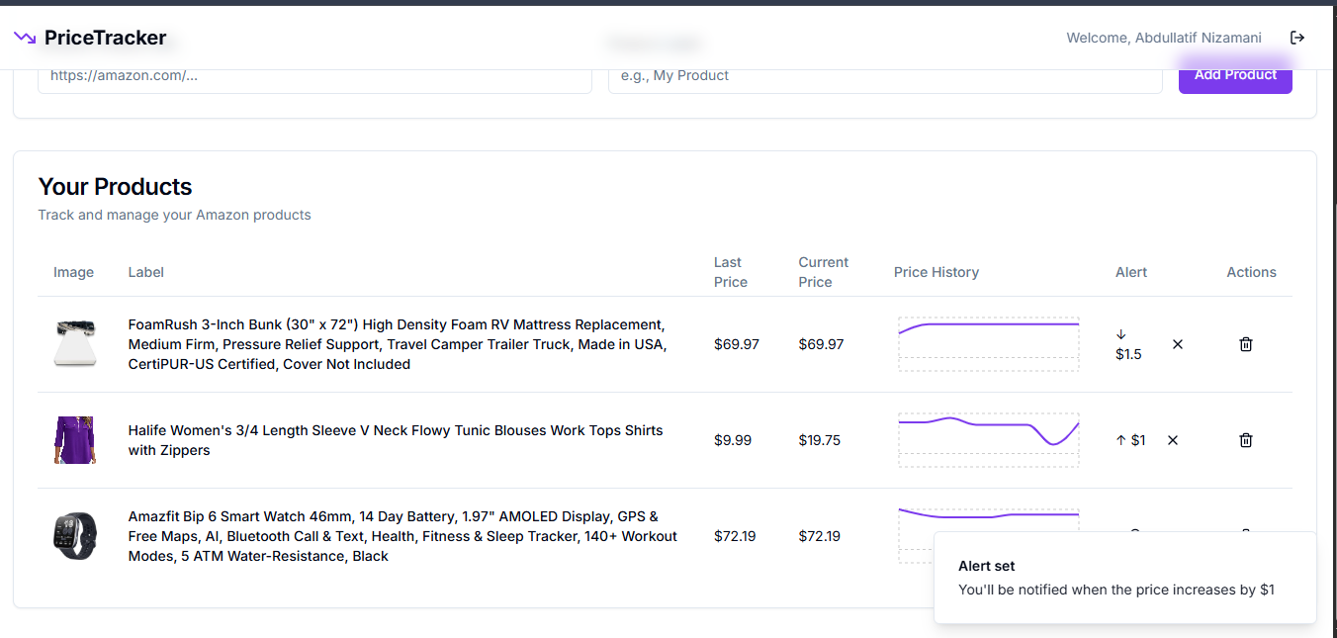
Task: Click the PriceTracker logo icon
Action: [25, 37]
